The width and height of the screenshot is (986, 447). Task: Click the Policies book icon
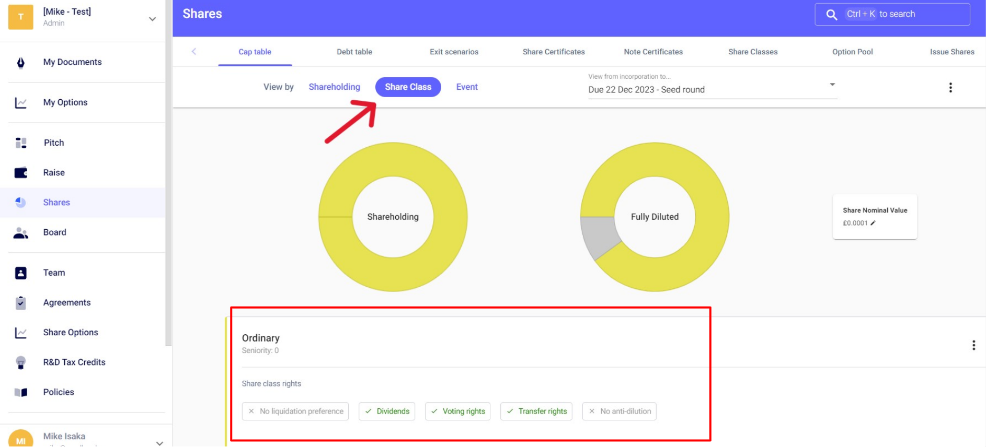point(21,392)
